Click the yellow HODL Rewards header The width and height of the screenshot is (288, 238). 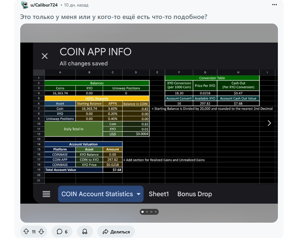click(x=97, y=98)
